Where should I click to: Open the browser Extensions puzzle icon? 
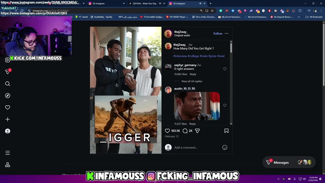[300, 11]
